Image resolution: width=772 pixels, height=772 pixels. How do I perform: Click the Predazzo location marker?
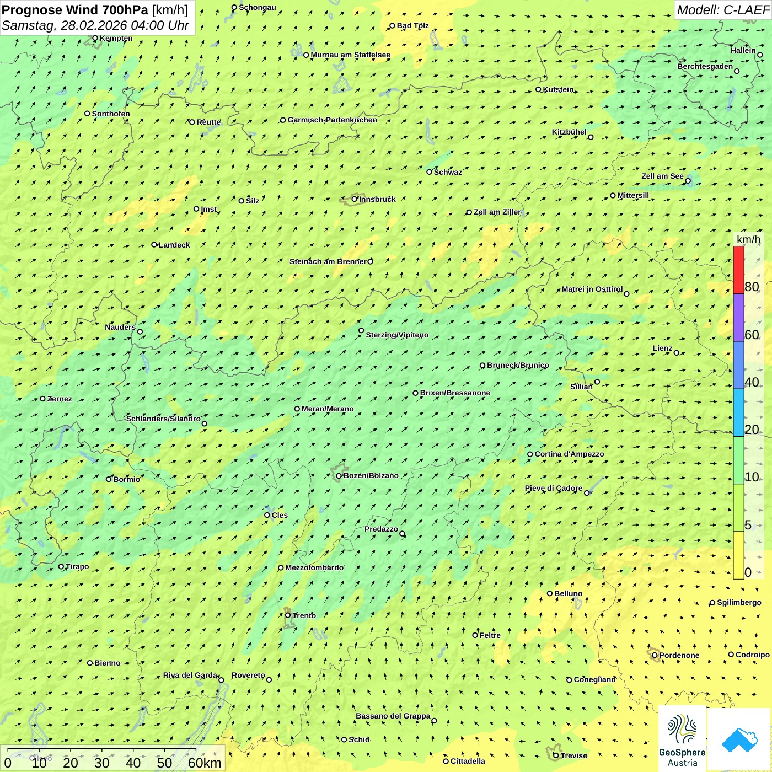(402, 534)
